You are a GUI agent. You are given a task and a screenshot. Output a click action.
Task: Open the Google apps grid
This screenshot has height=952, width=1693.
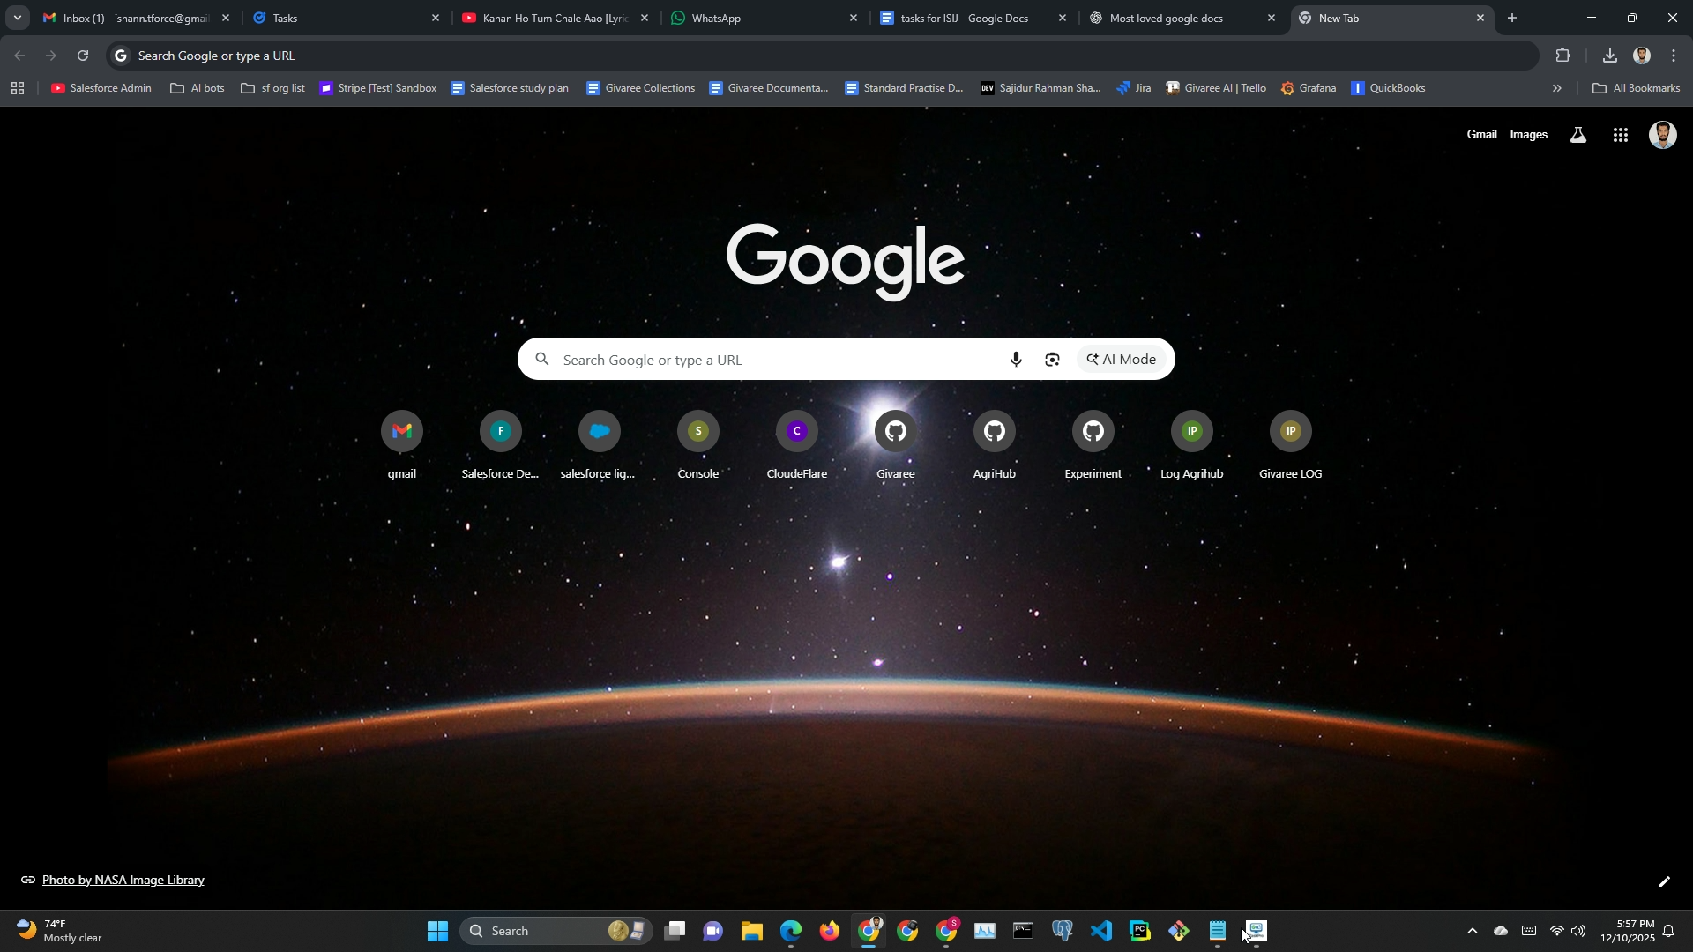tap(1620, 136)
